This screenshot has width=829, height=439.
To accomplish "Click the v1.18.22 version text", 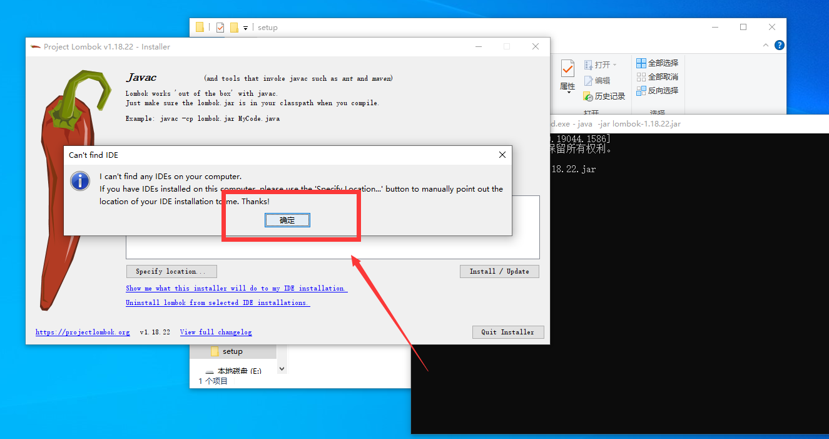I will pos(155,332).
